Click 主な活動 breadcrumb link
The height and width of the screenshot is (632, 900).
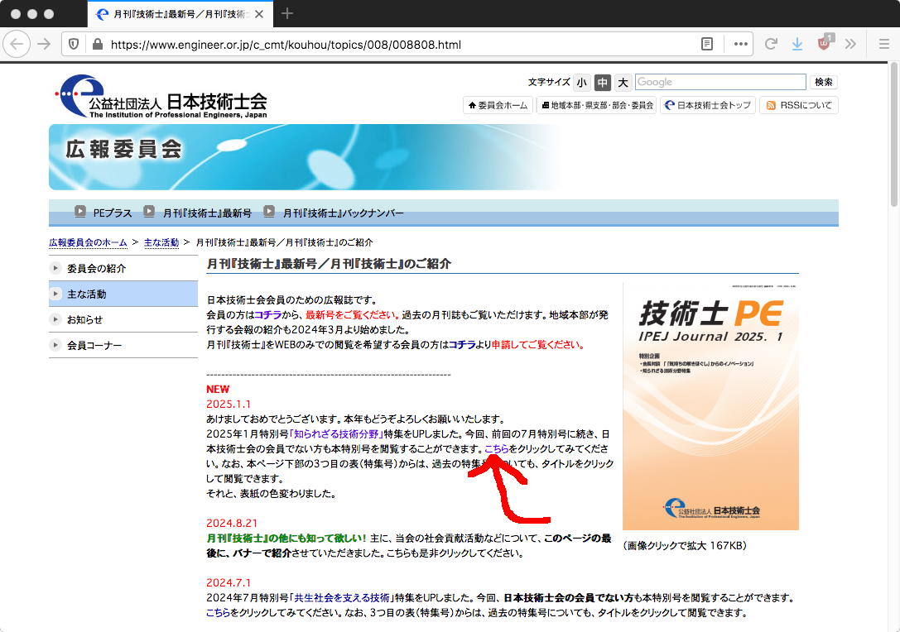[x=161, y=242]
